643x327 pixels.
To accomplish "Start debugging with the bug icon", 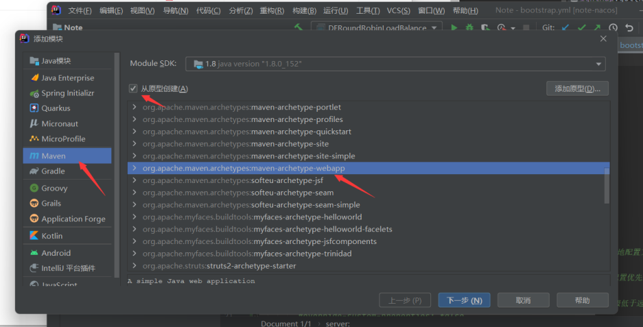I will (469, 27).
